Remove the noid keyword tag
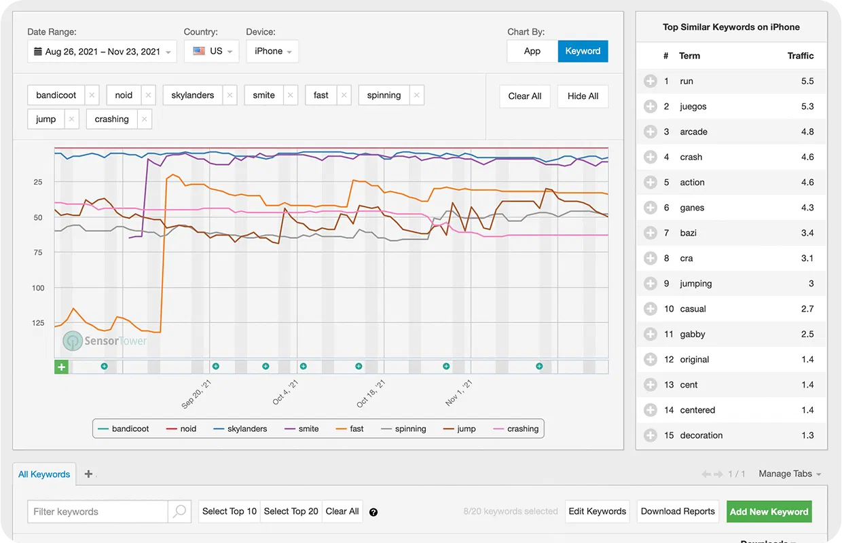 (x=149, y=96)
